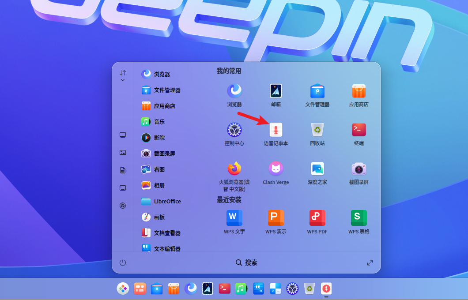Open the power options menu
468x300 pixels.
click(123, 262)
